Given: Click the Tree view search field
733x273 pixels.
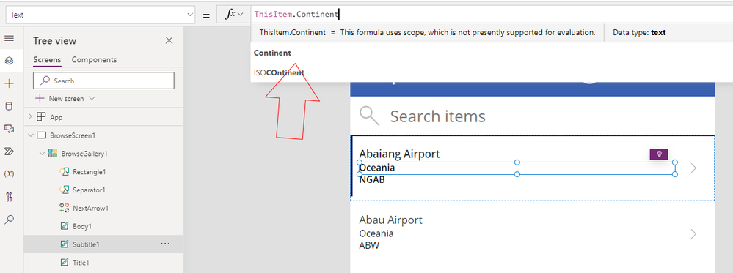Looking at the screenshot, I should [103, 81].
